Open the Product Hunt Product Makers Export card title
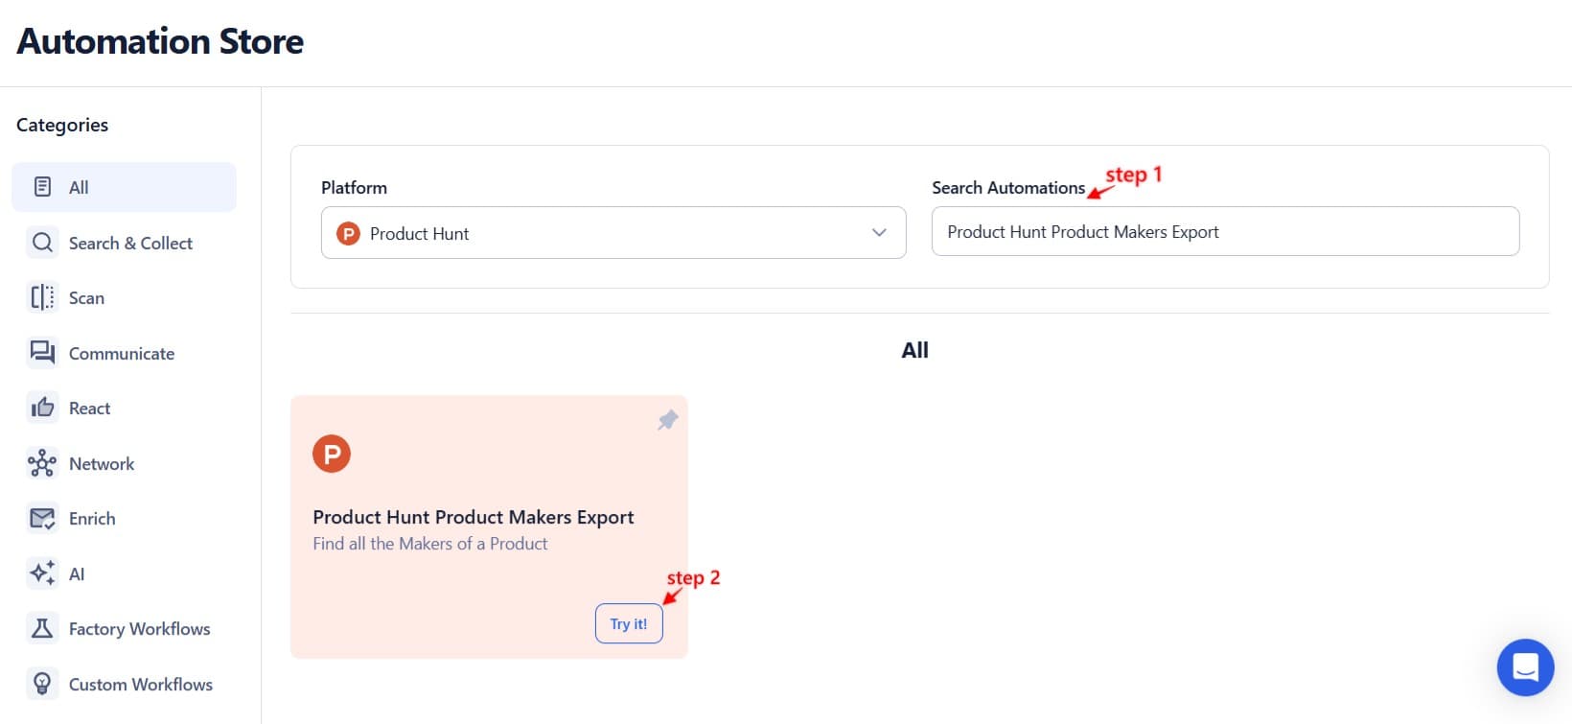Screen dimensions: 1572x724 pyautogui.click(x=473, y=517)
